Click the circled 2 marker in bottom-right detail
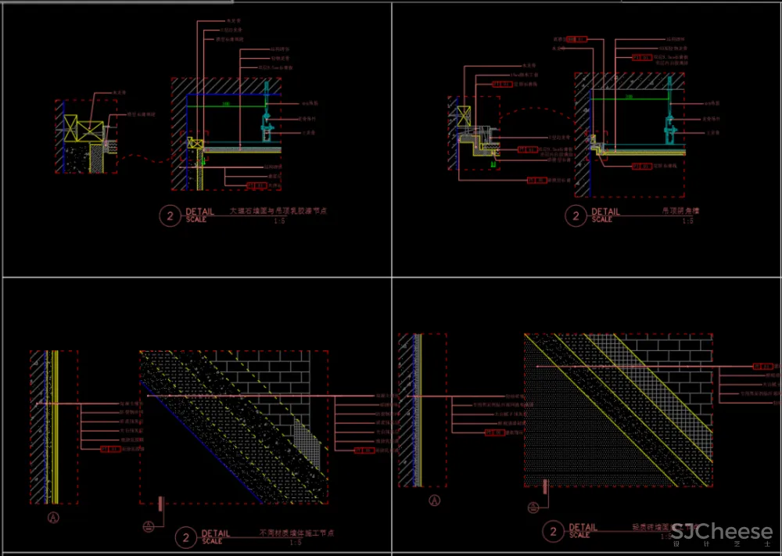782x556 pixels. (x=554, y=533)
